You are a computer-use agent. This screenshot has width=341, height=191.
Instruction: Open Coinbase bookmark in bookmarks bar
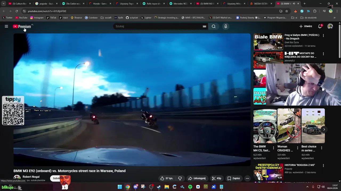(x=91, y=18)
